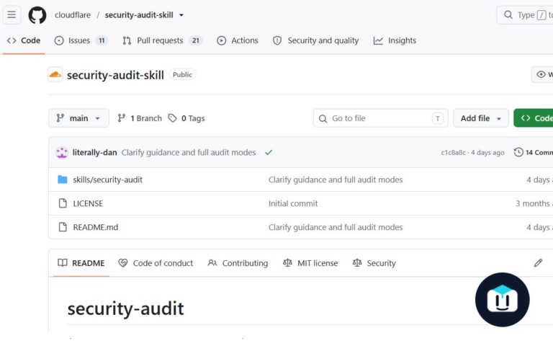The height and width of the screenshot is (346, 553).
Task: Open the main branch selector dropdown
Action: 78,118
